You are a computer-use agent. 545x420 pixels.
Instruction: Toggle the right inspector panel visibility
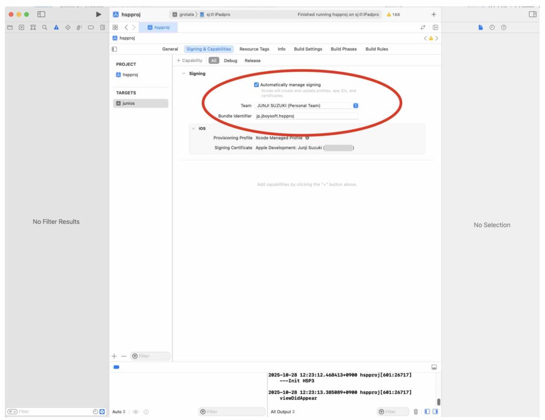pyautogui.click(x=532, y=14)
